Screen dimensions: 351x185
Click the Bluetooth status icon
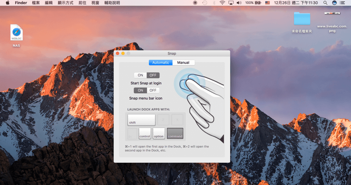tap(214, 3)
